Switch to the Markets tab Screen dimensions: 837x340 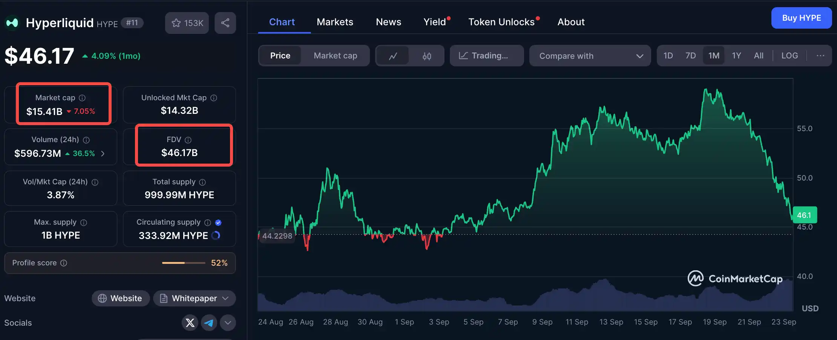[335, 22]
